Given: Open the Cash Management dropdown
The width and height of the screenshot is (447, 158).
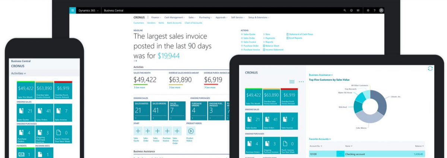Looking at the screenshot, I should [x=175, y=18].
